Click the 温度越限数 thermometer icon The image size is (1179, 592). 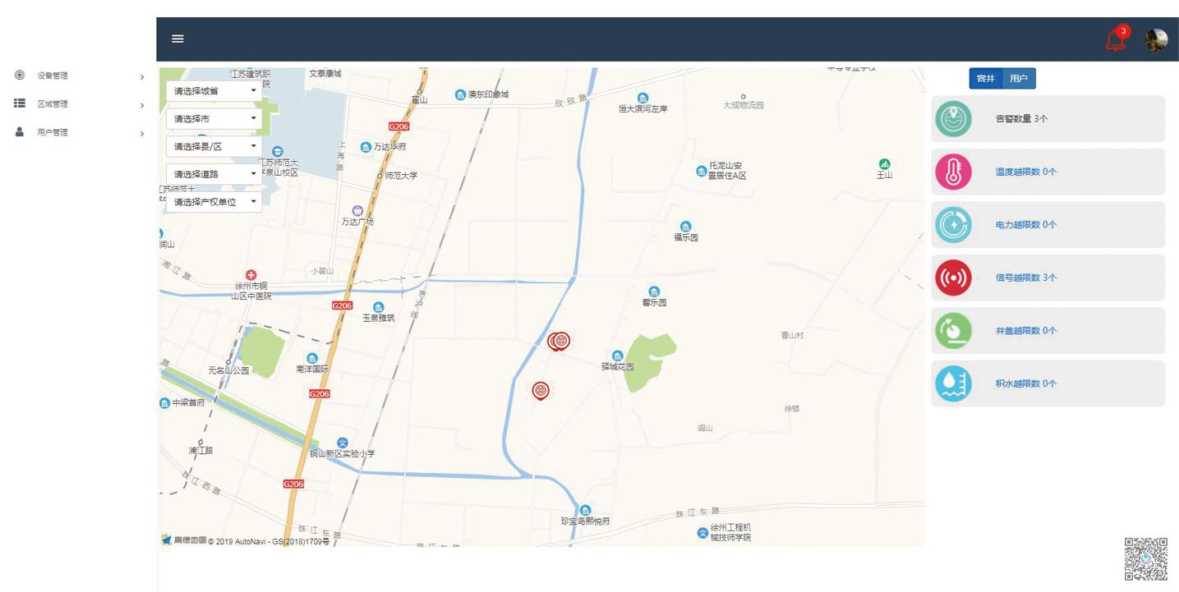pos(953,172)
